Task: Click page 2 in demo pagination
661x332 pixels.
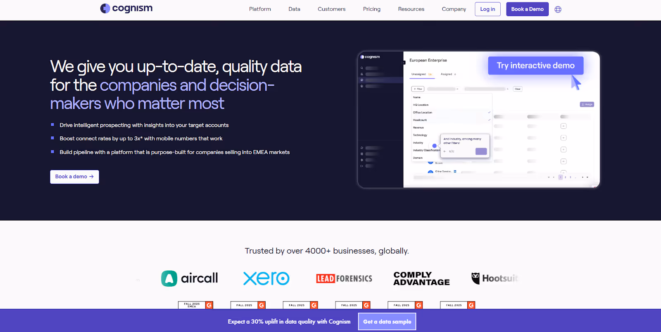Action: coord(566,177)
